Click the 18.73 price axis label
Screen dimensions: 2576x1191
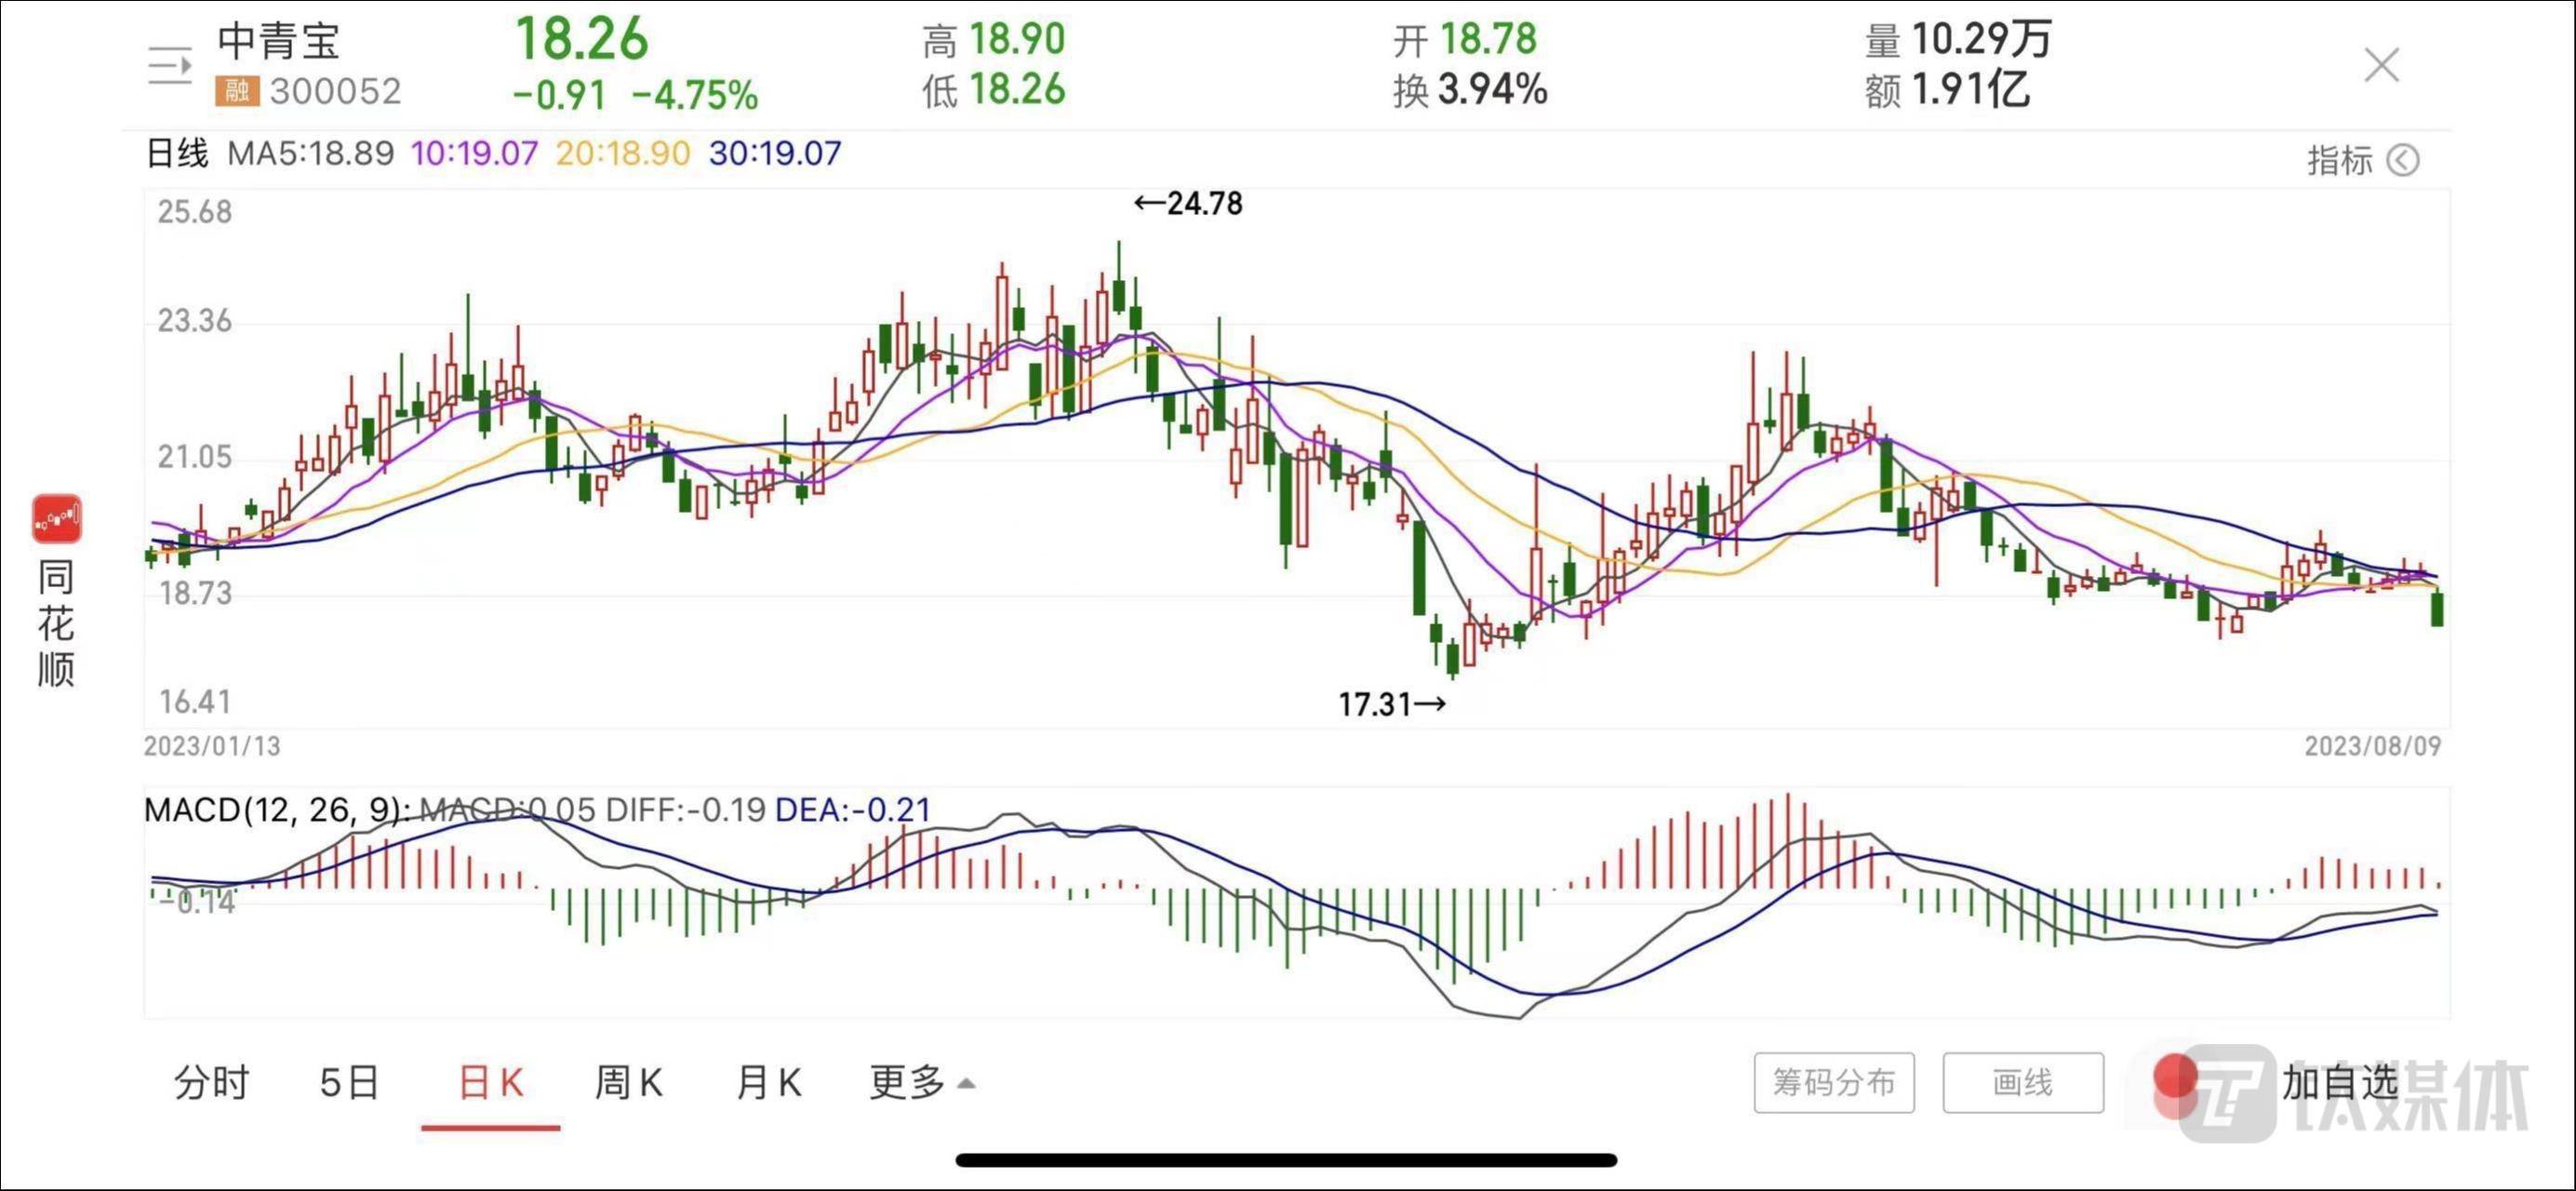click(x=195, y=593)
